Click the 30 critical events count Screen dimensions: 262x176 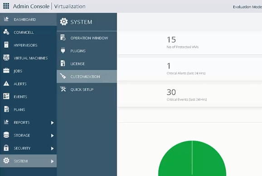[171, 92]
